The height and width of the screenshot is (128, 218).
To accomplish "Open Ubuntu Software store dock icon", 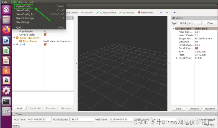I will coord(6,70).
